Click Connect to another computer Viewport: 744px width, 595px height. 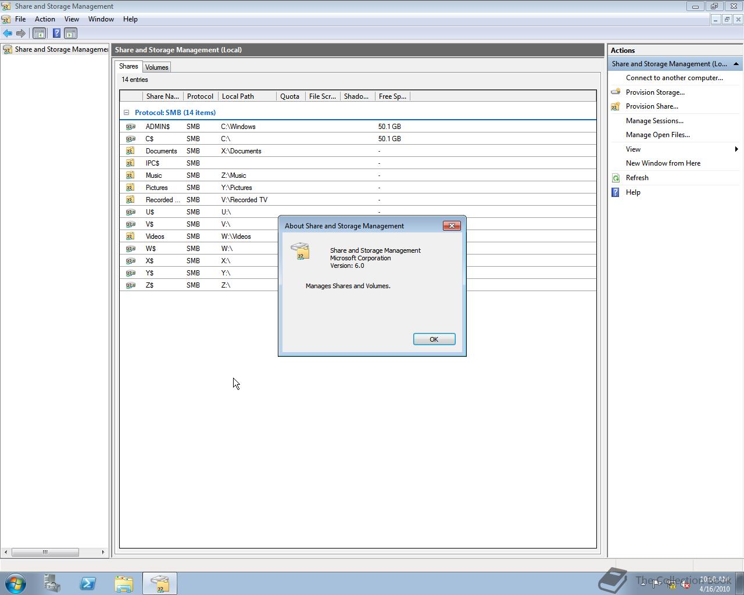(x=674, y=78)
